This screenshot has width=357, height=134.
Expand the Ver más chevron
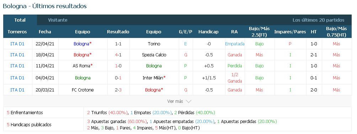point(188,101)
